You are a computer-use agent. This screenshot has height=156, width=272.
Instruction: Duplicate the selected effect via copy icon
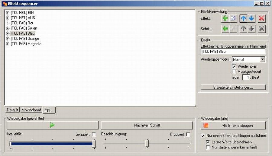click(x=233, y=18)
